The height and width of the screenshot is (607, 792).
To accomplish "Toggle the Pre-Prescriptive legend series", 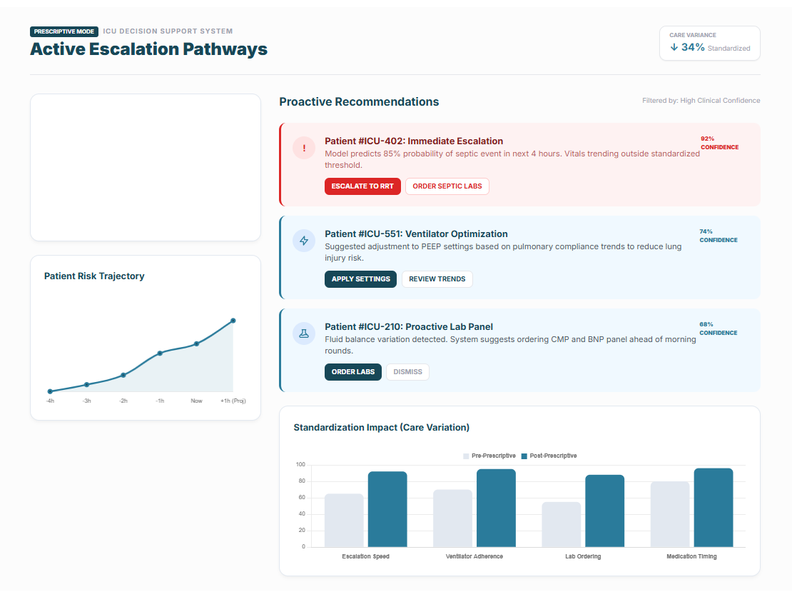I will point(489,456).
